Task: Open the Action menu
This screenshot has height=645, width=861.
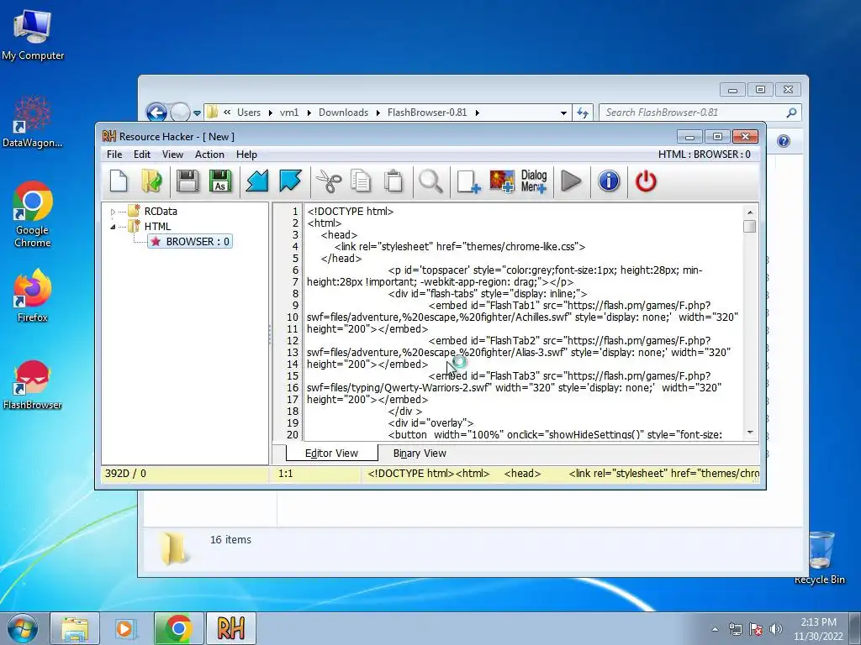Action: 209,155
